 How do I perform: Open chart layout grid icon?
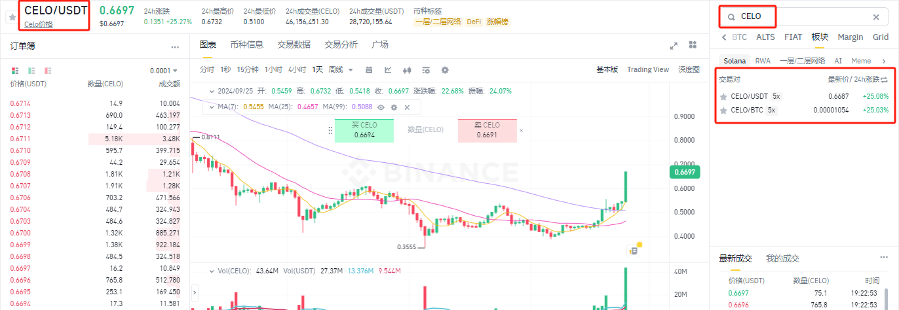693,45
